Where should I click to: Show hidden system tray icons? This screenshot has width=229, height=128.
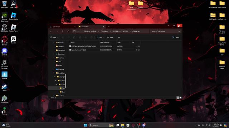coord(195,125)
